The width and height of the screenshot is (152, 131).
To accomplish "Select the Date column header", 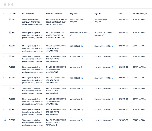I will point(121,14).
